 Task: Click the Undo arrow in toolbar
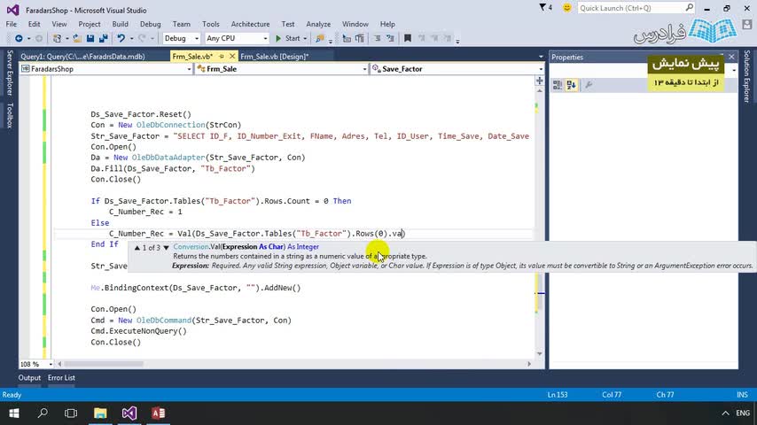pyautogui.click(x=121, y=38)
